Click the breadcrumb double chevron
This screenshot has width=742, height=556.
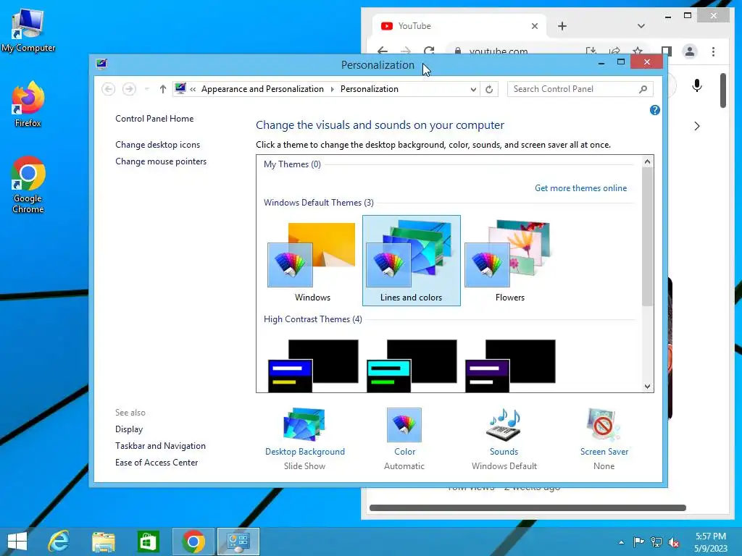193,89
